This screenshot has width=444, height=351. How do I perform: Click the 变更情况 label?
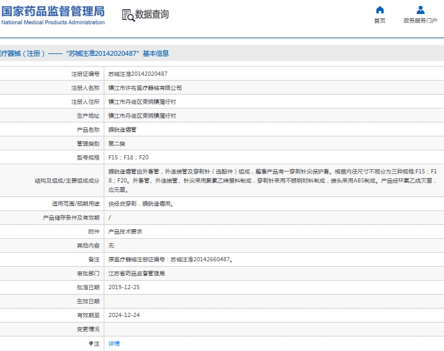pos(88,329)
